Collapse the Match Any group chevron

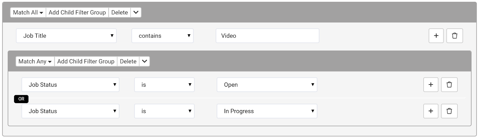(145, 61)
